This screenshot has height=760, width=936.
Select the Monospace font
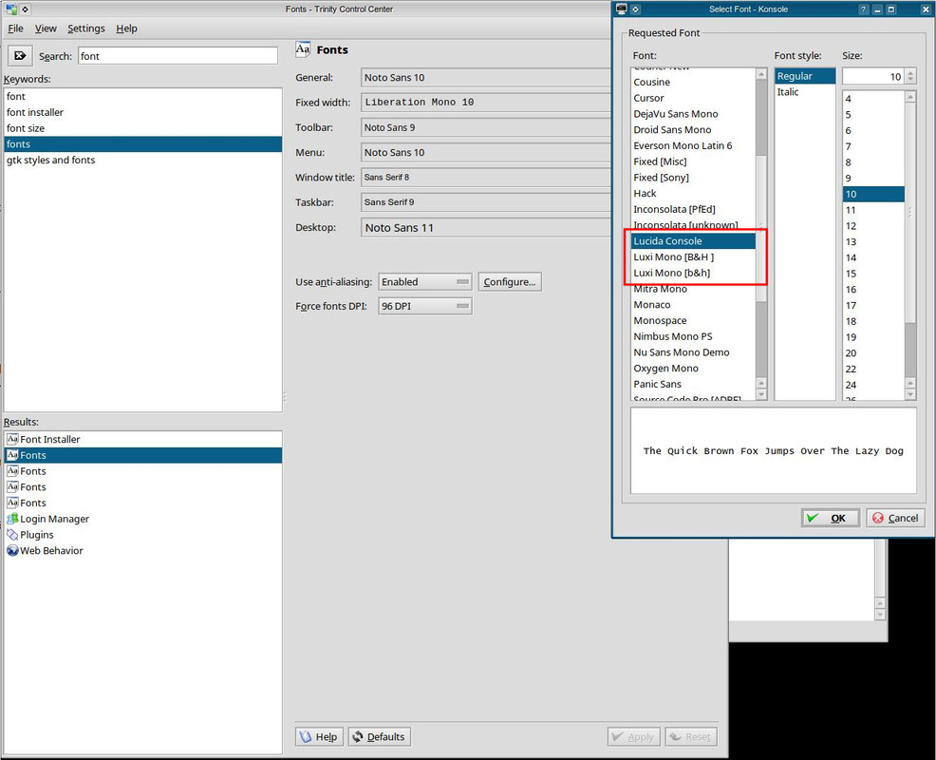click(693, 320)
